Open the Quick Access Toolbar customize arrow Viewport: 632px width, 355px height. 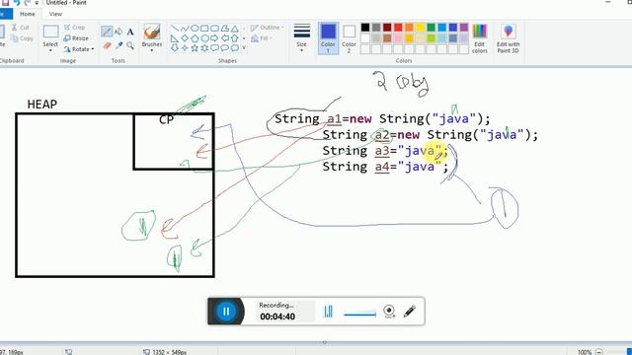(37, 3)
